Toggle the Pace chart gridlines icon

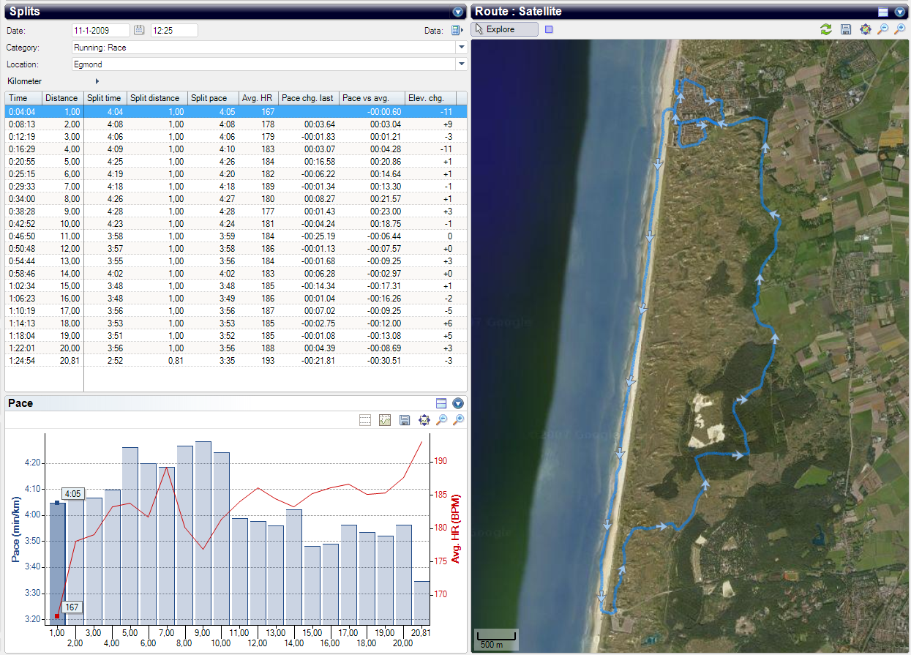[x=366, y=420]
